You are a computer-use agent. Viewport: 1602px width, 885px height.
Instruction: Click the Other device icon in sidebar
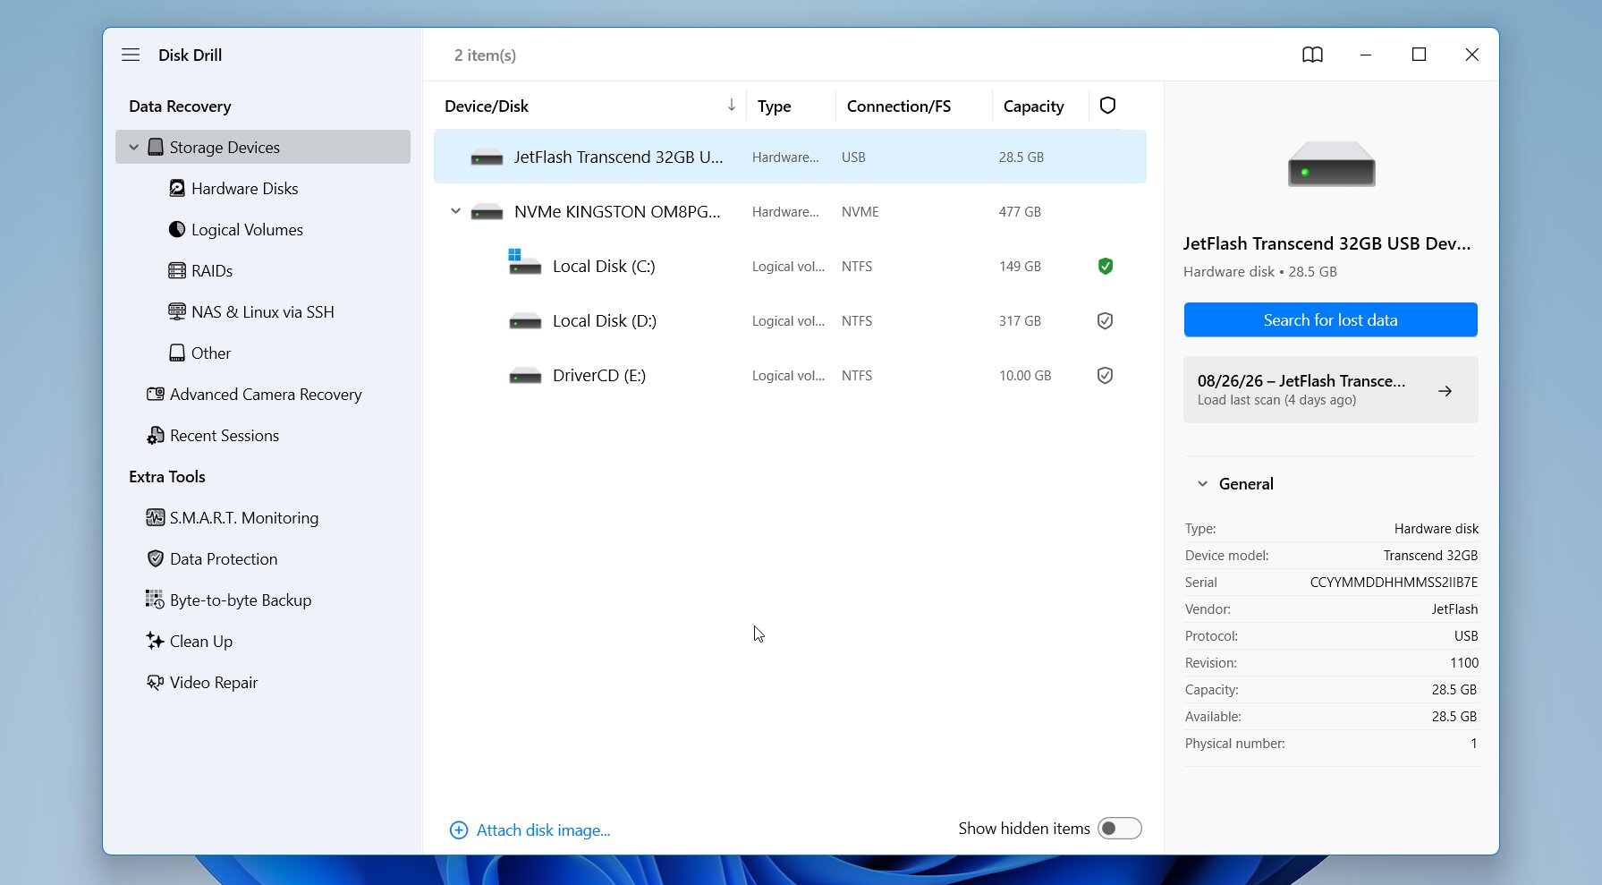(177, 353)
